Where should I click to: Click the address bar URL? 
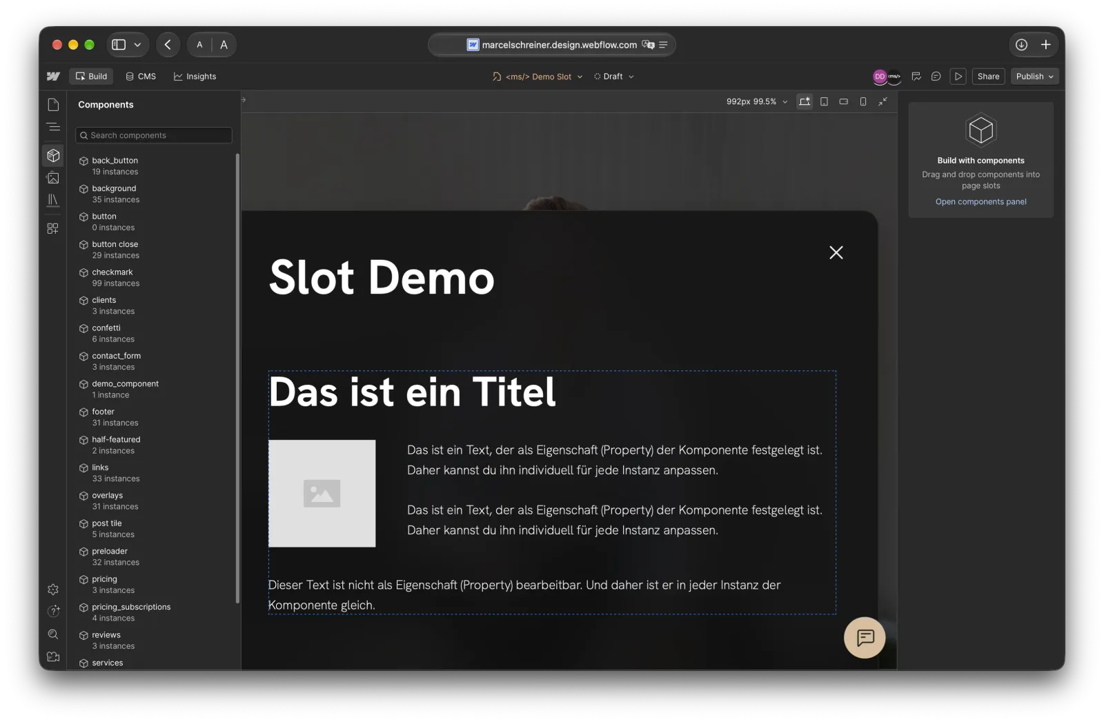(x=559, y=45)
